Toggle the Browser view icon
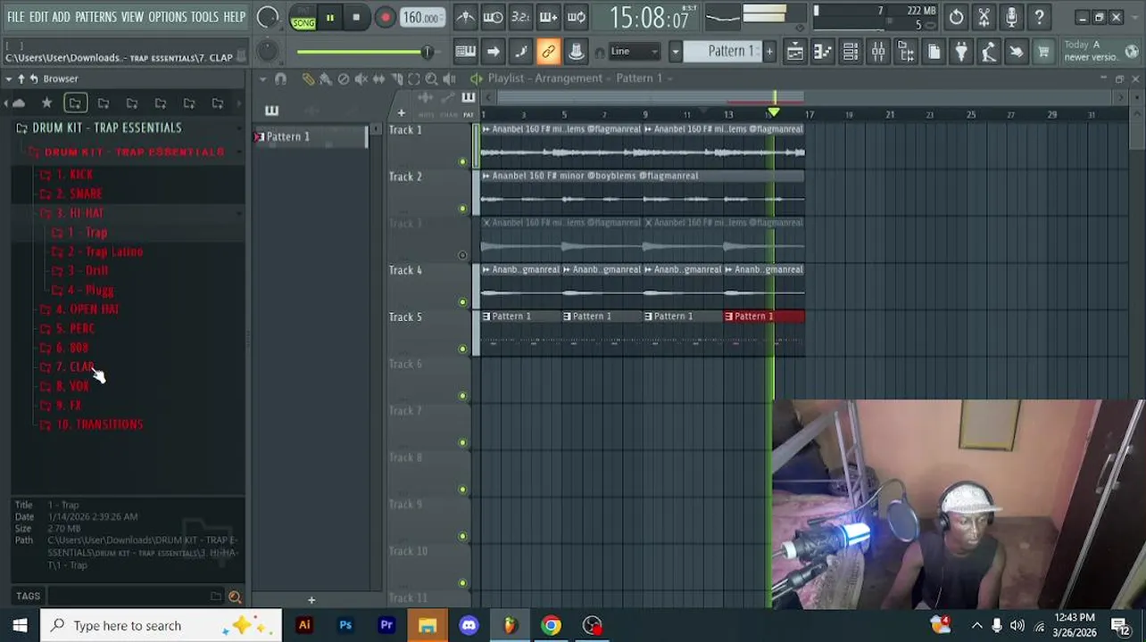Screen dimensions: 1146x642 click(x=906, y=52)
